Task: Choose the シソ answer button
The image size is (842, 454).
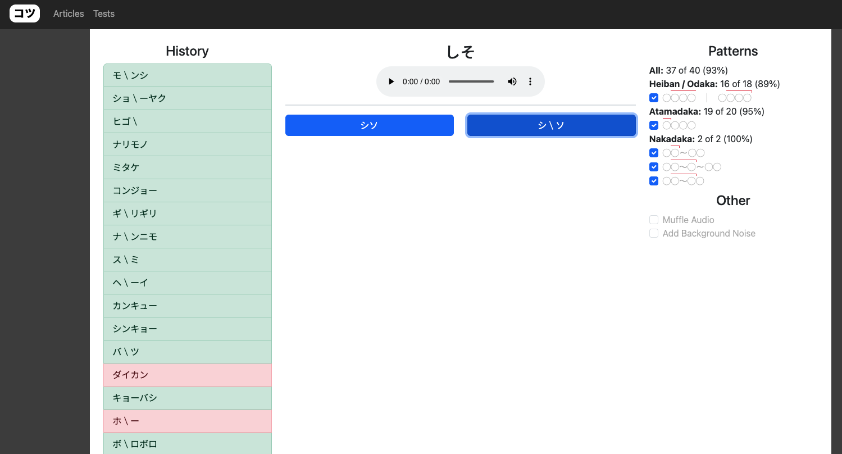Action: click(x=370, y=125)
